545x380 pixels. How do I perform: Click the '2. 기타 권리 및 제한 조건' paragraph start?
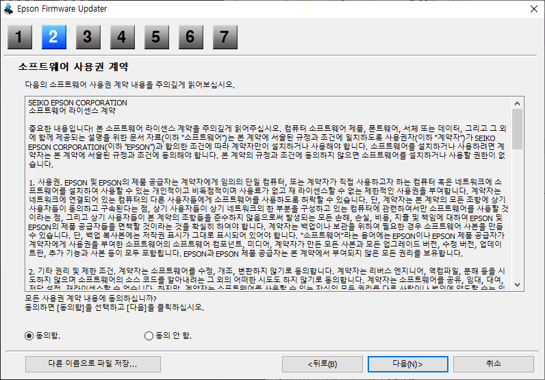click(x=73, y=271)
